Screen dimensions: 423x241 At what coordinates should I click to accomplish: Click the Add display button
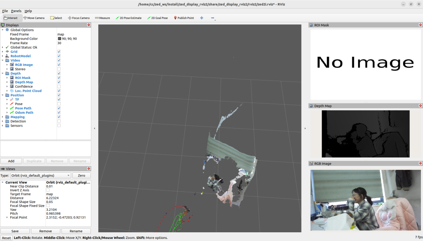11,161
